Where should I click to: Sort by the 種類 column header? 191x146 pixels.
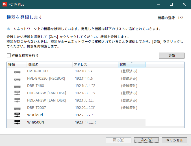coord(17,65)
